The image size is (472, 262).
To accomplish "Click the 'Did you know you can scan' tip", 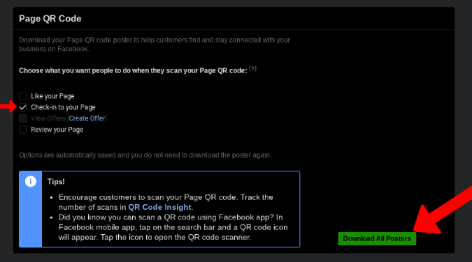I will pyautogui.click(x=173, y=227).
